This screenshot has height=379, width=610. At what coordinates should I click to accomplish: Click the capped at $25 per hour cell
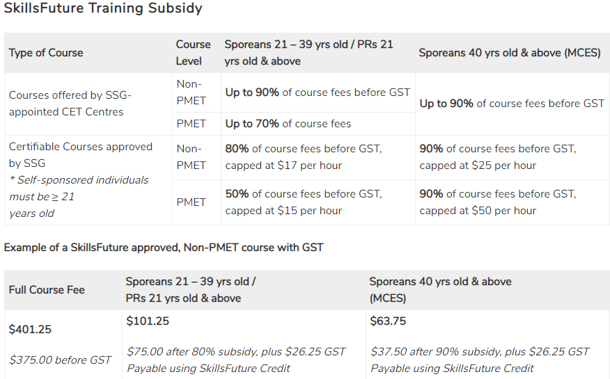coord(497,157)
